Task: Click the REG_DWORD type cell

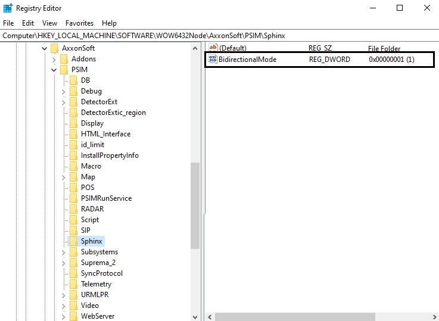Action: tap(329, 60)
